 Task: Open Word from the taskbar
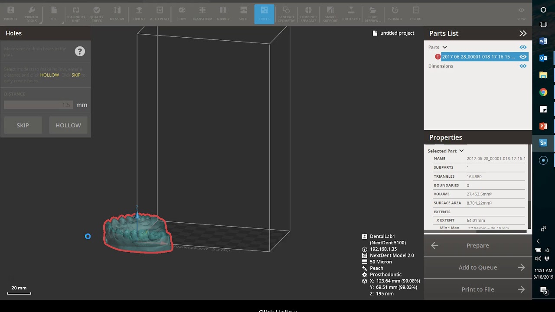tap(543, 41)
